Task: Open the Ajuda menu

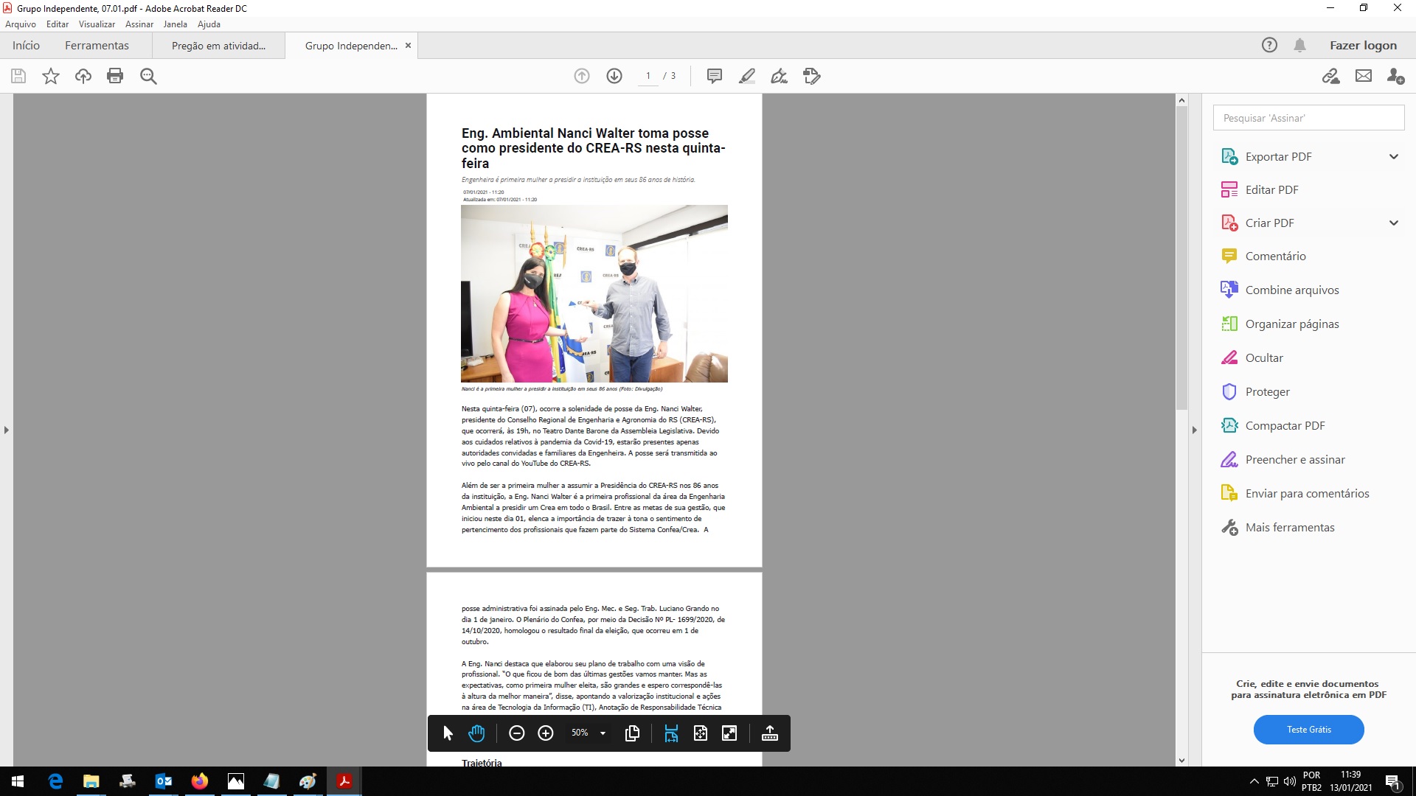Action: [x=209, y=24]
